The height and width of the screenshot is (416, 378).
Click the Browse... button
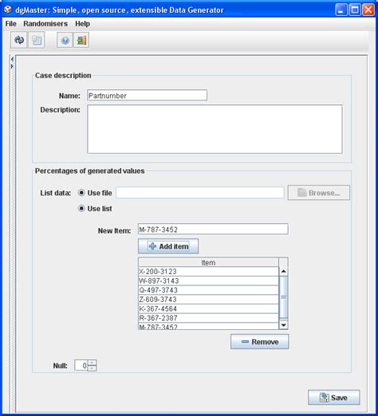pyautogui.click(x=319, y=193)
